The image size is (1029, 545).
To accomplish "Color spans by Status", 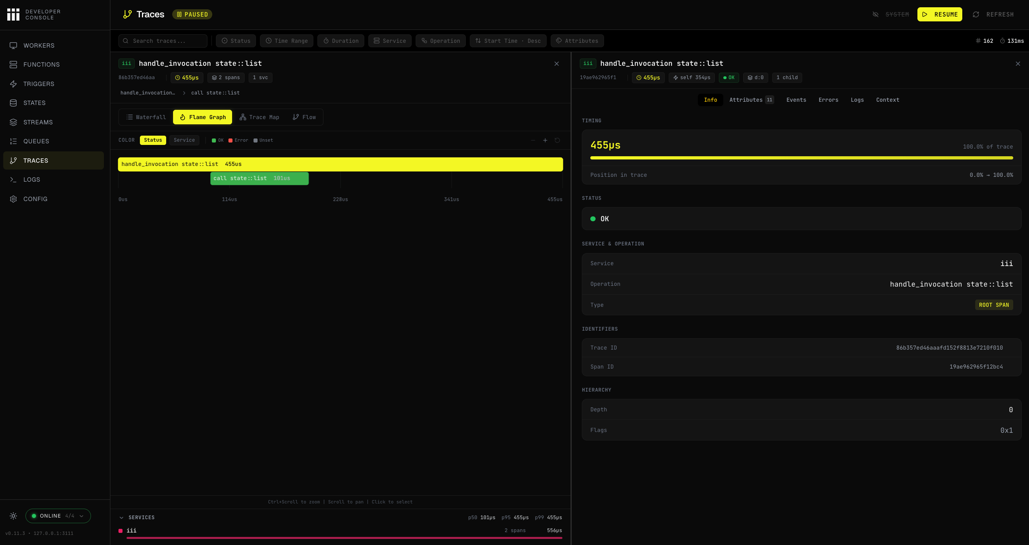I will pyautogui.click(x=153, y=140).
